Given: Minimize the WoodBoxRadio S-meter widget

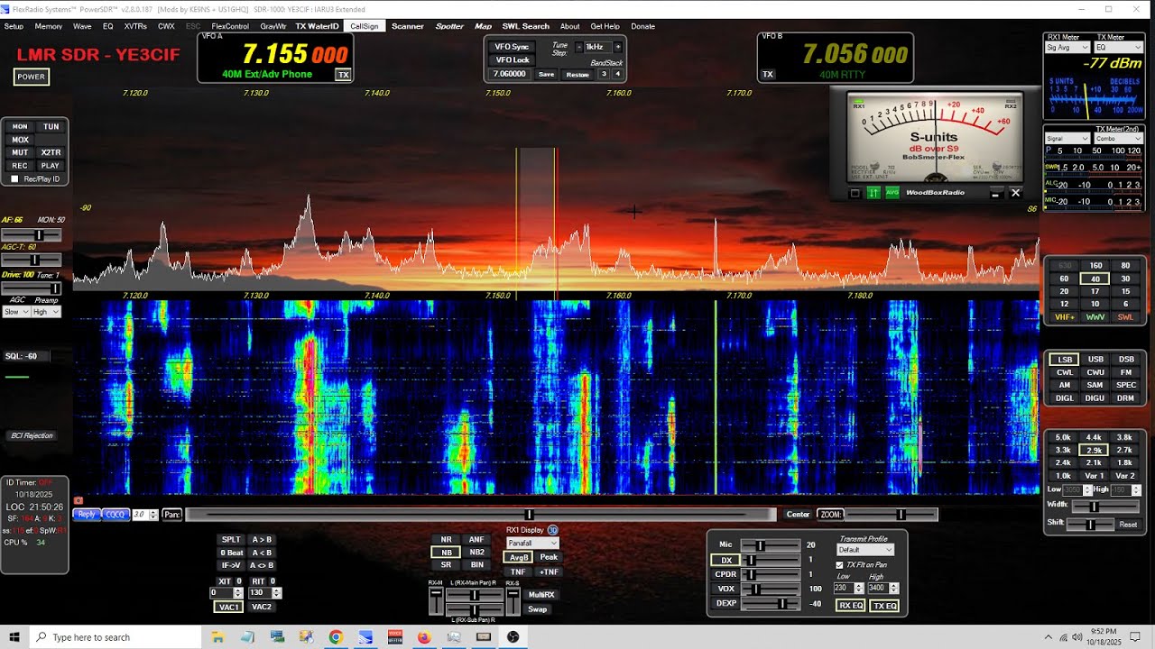Looking at the screenshot, I should [x=995, y=193].
